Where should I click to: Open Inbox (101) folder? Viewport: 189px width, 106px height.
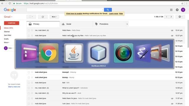click(x=9, y=28)
